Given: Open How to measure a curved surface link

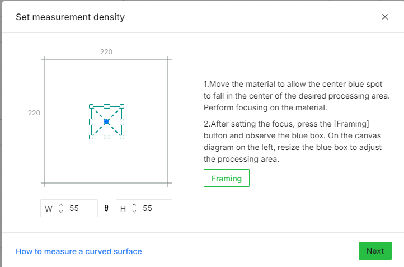Looking at the screenshot, I should tap(79, 251).
